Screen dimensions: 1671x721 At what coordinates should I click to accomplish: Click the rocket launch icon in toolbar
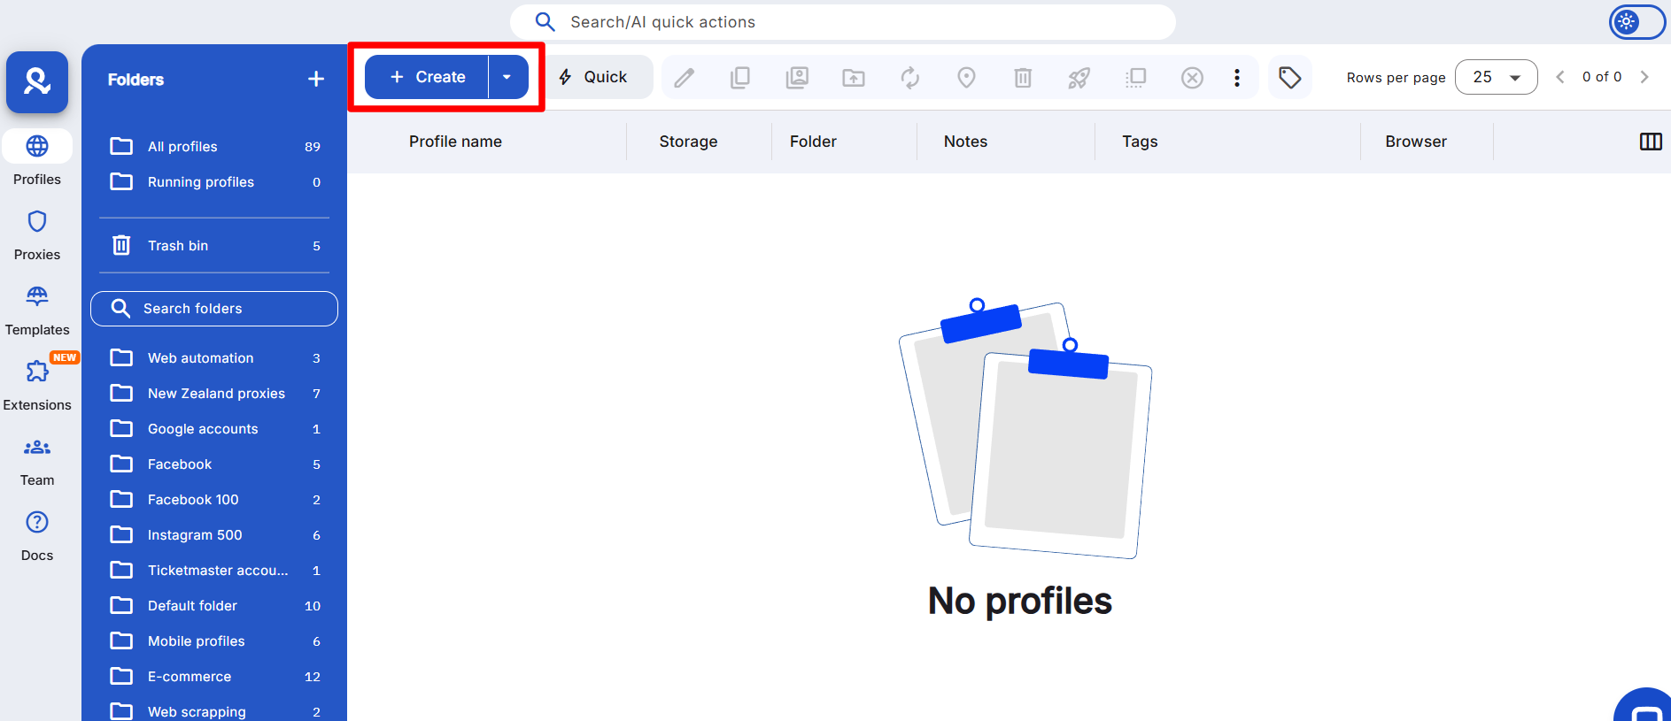click(x=1079, y=78)
